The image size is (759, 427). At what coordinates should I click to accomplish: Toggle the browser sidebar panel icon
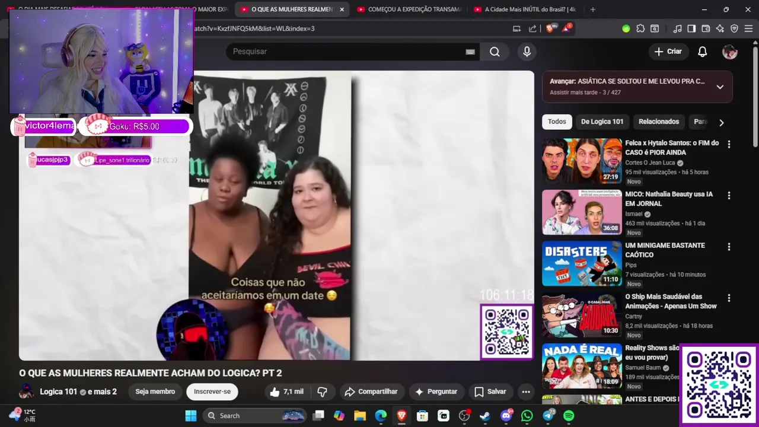(691, 28)
